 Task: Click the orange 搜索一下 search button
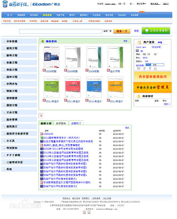(122, 31)
